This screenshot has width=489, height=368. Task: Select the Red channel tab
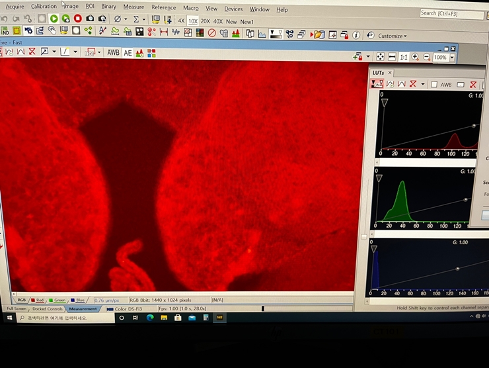click(38, 300)
